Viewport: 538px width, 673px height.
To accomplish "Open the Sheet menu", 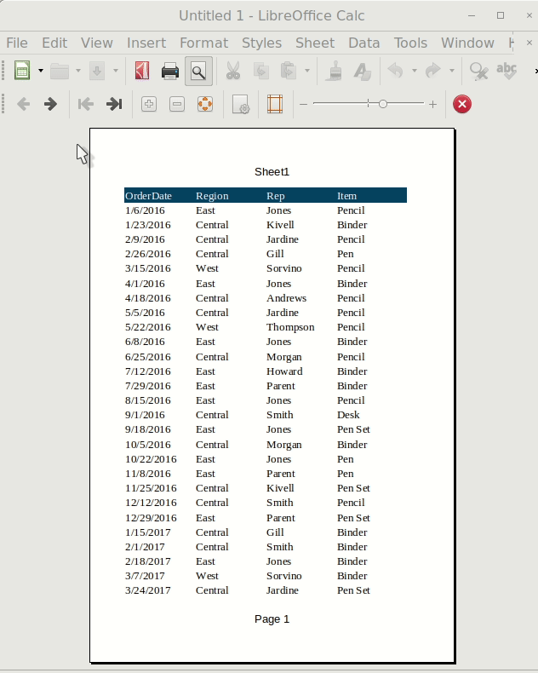I will pos(314,43).
